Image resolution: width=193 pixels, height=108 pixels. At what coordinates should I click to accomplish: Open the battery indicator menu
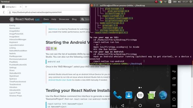point(175,2)
